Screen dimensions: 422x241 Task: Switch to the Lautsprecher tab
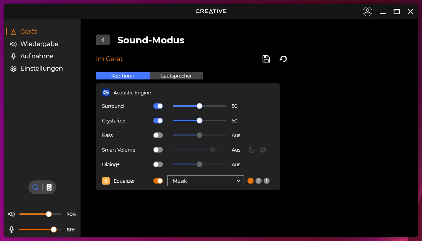point(176,76)
